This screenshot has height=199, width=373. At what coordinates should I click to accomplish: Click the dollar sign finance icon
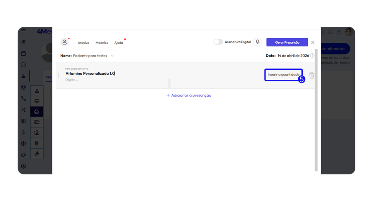pos(24,132)
